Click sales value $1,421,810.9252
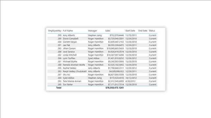 [x=116, y=58]
